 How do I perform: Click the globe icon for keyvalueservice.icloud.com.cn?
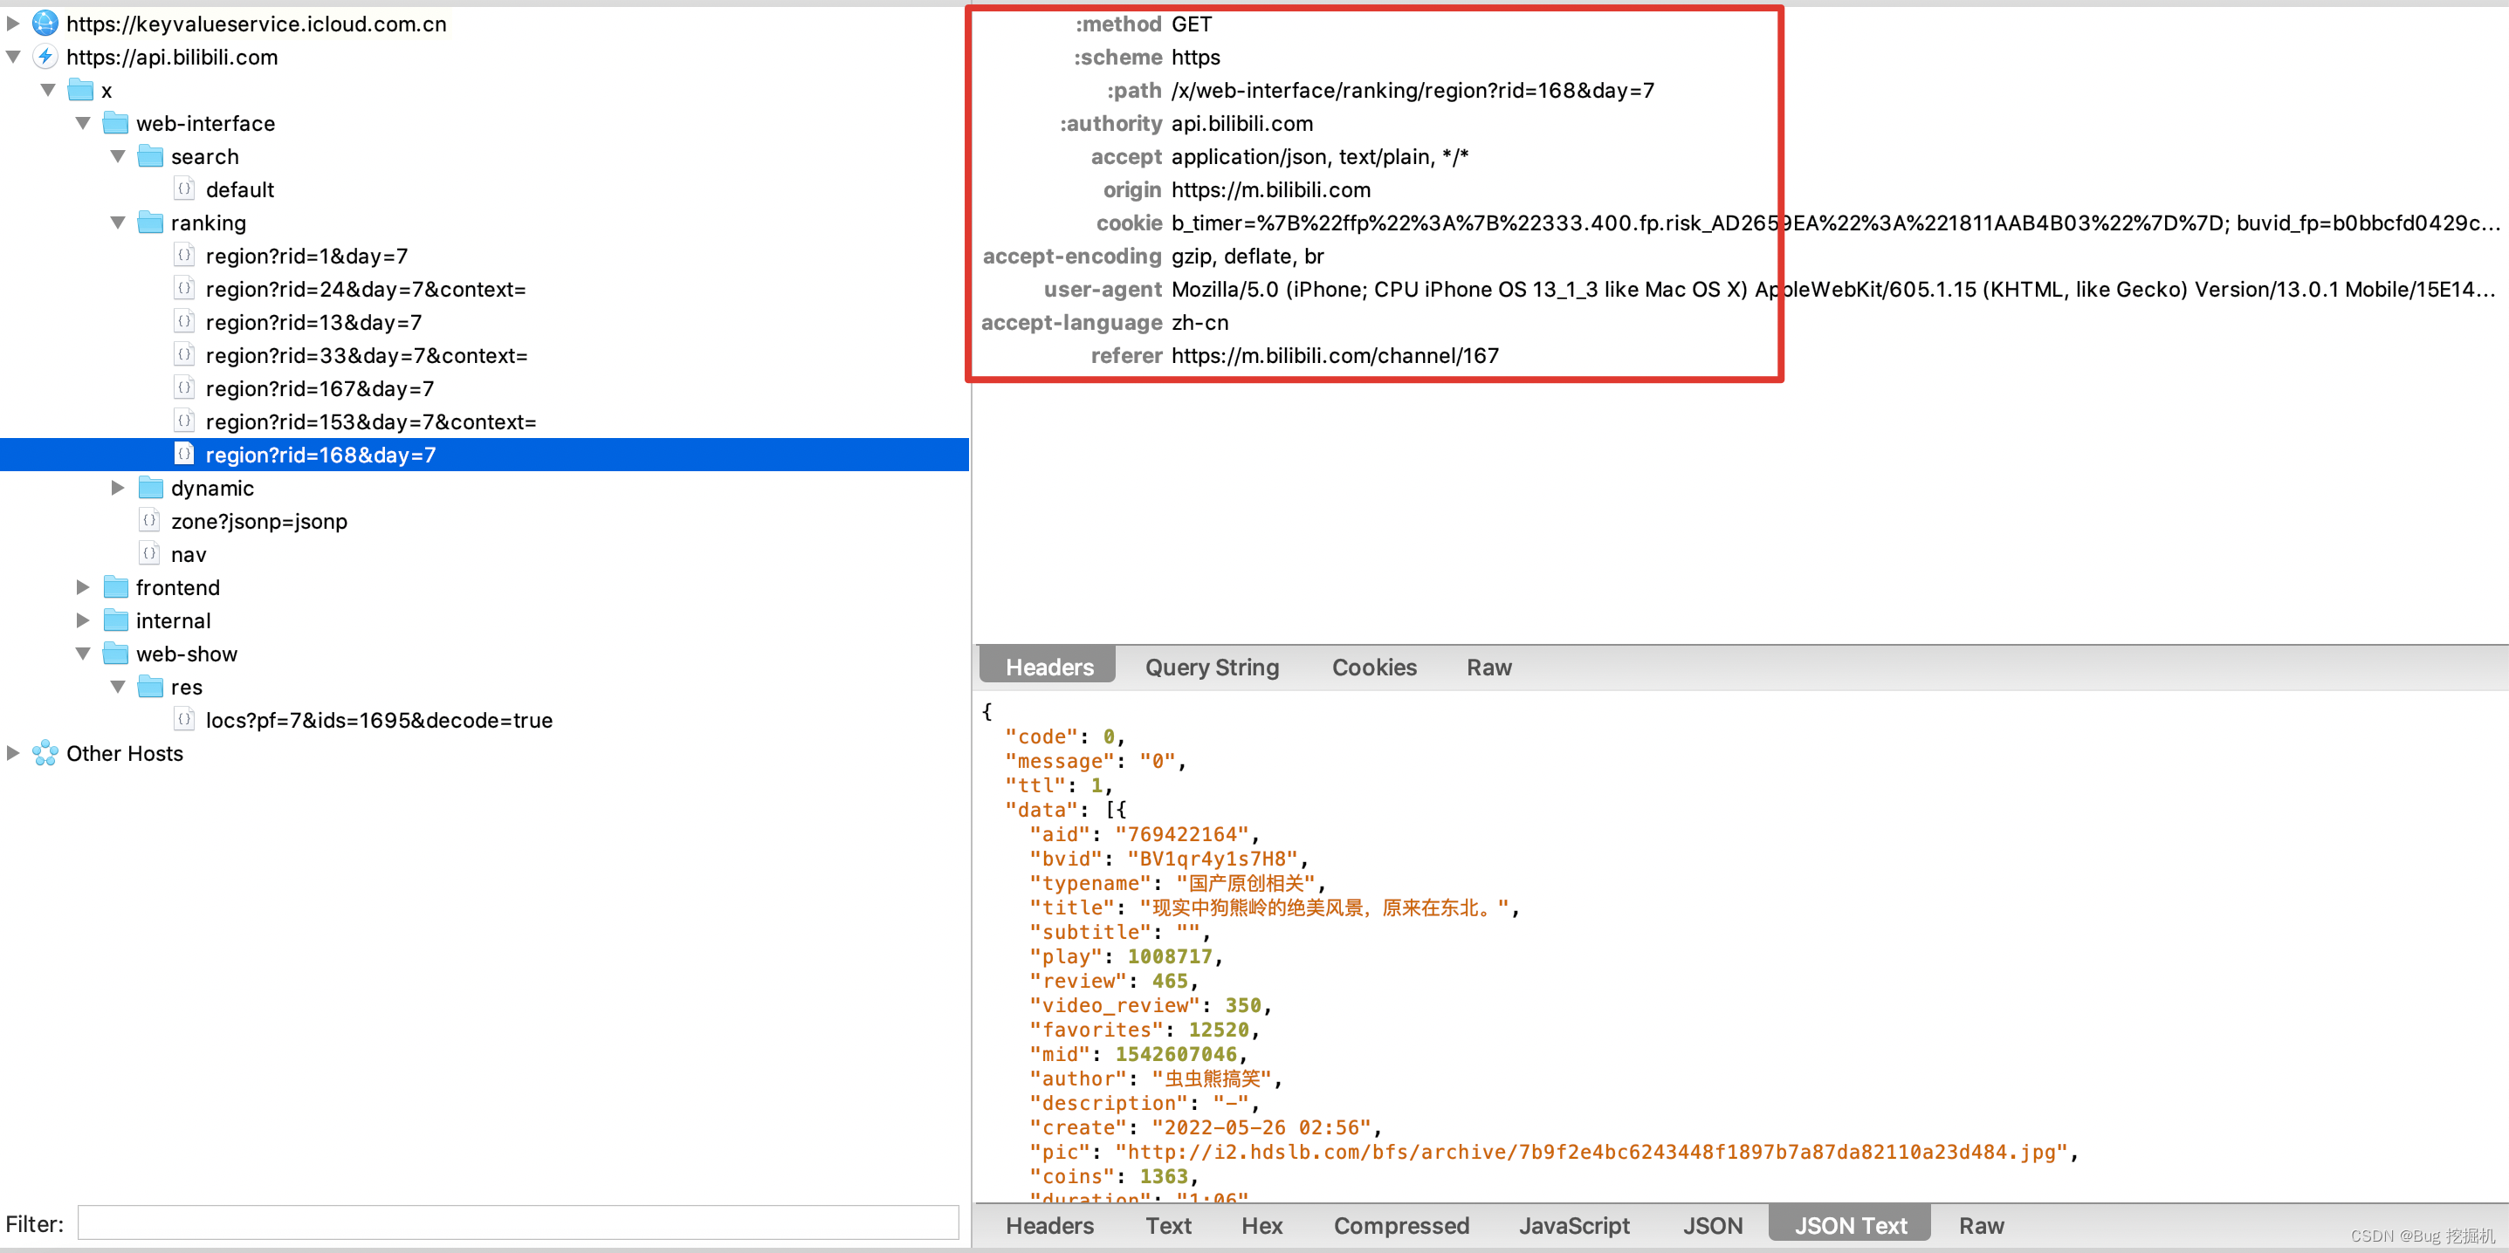tap(45, 24)
